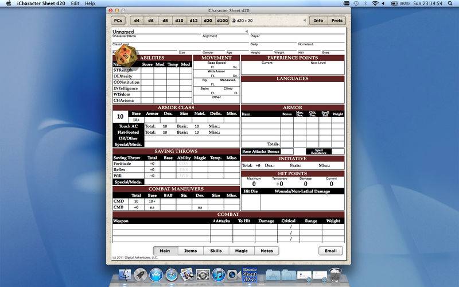Click the rolled d20 die graphic
This screenshot has height=287, width=459.
pos(126,56)
